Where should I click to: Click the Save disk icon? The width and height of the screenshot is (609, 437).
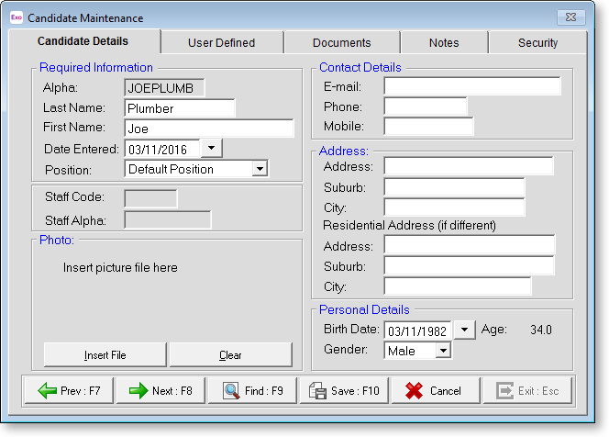(x=318, y=390)
